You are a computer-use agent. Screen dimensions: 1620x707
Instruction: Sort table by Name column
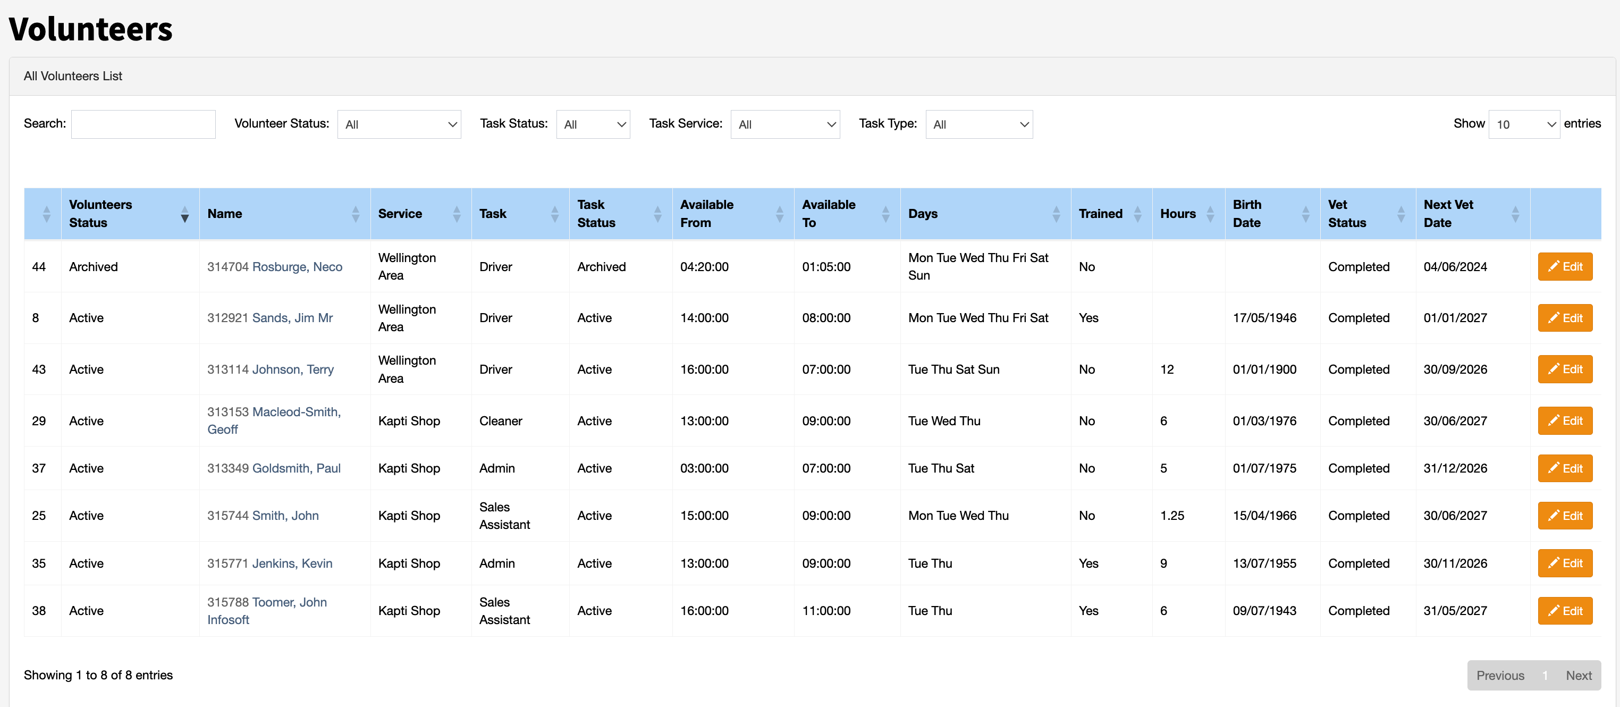tap(284, 214)
